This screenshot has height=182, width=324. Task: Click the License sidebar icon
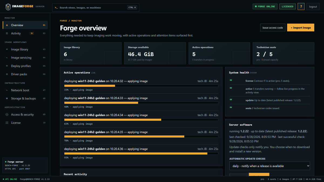coord(7,123)
